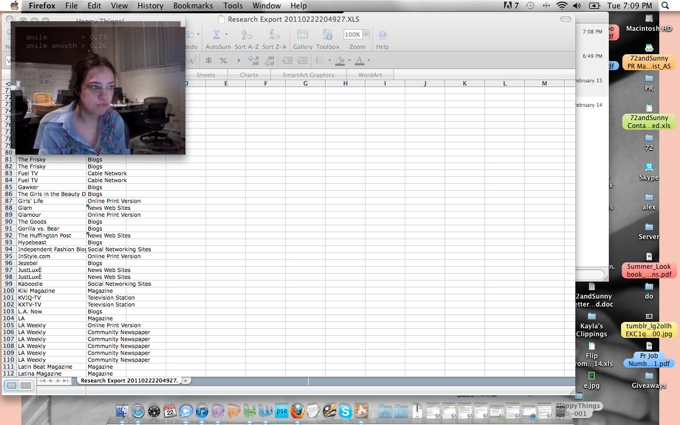Click the purple Help icon
The height and width of the screenshot is (425, 680).
coord(382,35)
